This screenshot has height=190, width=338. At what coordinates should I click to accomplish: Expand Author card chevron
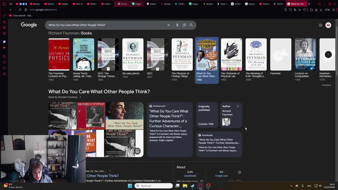(x=238, y=106)
